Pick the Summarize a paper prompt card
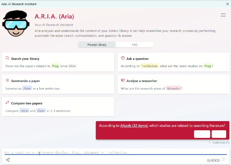Image resolution: width=231 pixels, height=165 pixels. 58,84
